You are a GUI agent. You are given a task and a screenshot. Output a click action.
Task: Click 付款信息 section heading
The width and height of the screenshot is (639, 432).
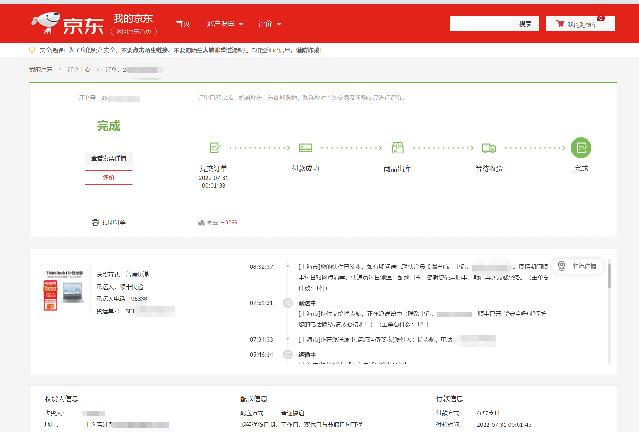point(450,399)
